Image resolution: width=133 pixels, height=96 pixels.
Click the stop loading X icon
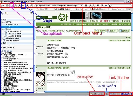click(102, 6)
